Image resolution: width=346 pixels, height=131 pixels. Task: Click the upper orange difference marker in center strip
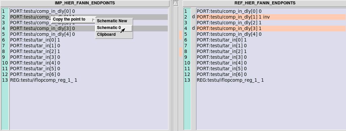181,35
